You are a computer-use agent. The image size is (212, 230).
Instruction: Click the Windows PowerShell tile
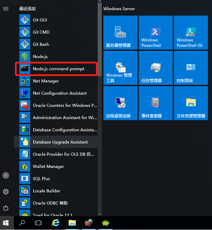pyautogui.click(x=156, y=33)
